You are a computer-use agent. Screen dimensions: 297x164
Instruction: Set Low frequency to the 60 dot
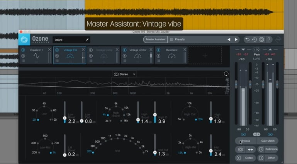51,110
